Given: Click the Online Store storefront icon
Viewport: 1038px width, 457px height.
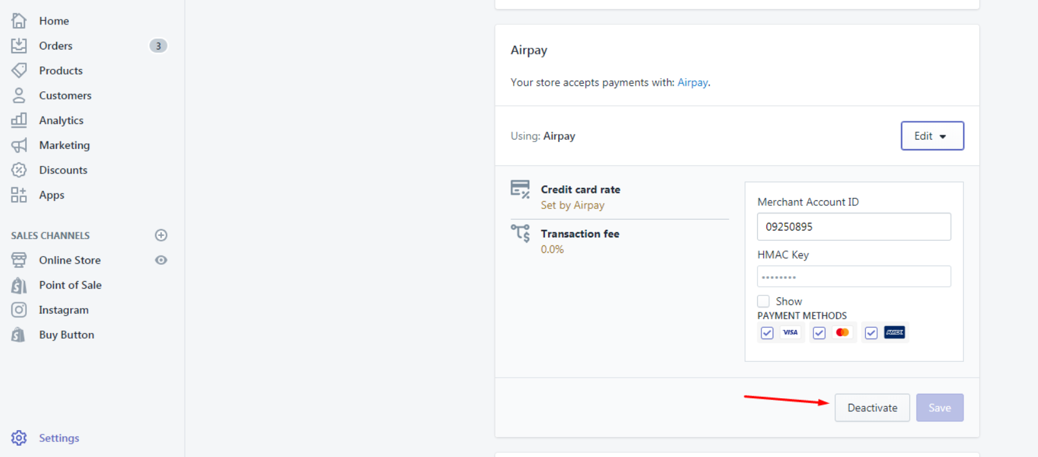Looking at the screenshot, I should (19, 260).
